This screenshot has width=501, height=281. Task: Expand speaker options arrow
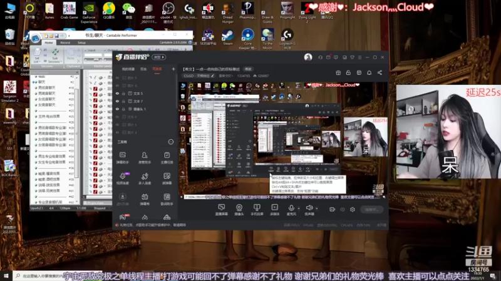click(317, 209)
